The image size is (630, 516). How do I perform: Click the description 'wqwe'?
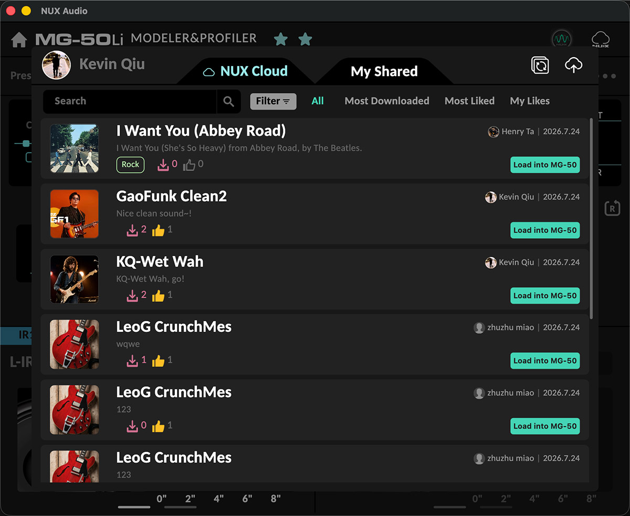tap(128, 344)
